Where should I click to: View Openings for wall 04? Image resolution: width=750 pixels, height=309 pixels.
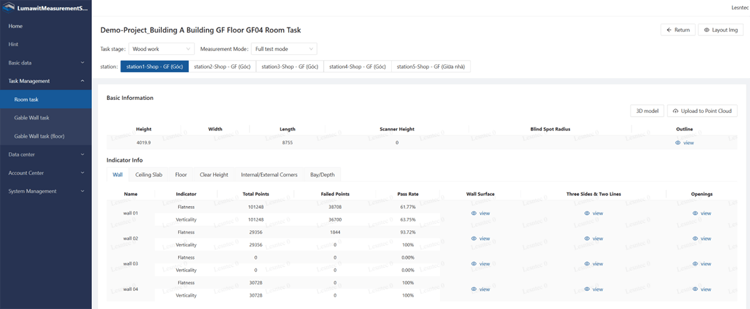[x=701, y=289]
